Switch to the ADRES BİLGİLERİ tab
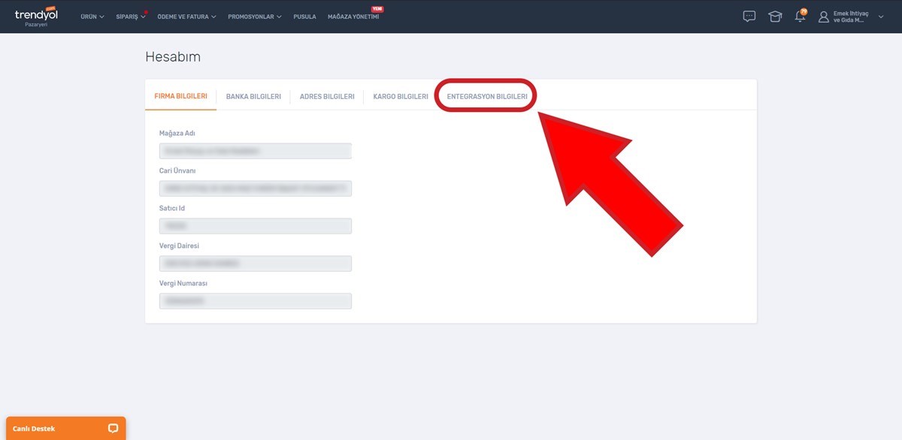The image size is (902, 440). click(x=327, y=96)
